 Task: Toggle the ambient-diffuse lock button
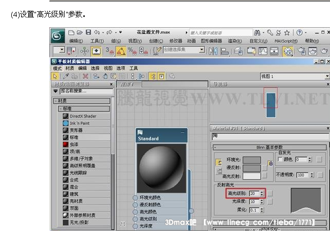click(270, 163)
